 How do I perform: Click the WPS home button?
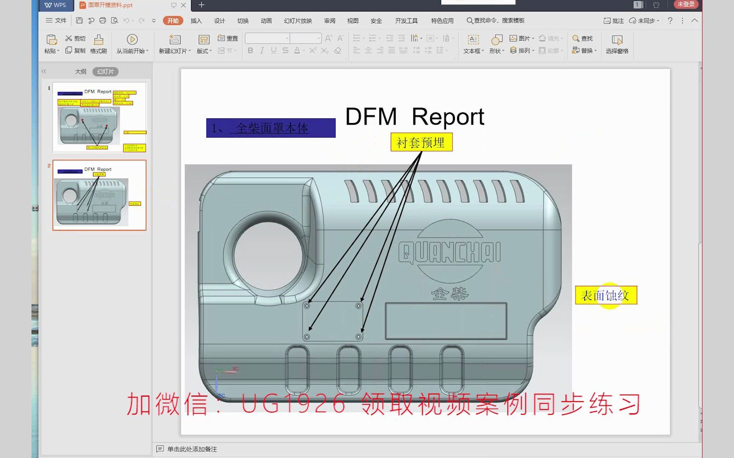(x=56, y=5)
